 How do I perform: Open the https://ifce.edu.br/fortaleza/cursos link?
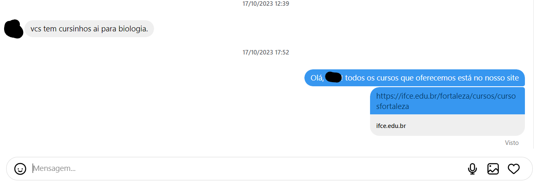point(446,101)
